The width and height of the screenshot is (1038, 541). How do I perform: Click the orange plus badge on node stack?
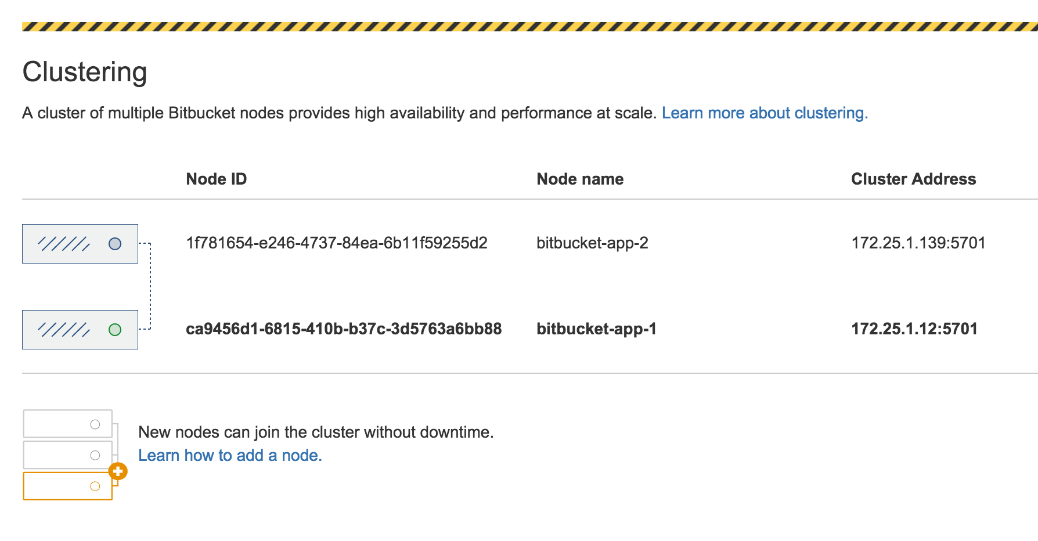pos(118,471)
